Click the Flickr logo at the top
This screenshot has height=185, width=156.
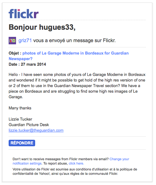pyautogui.click(x=24, y=14)
